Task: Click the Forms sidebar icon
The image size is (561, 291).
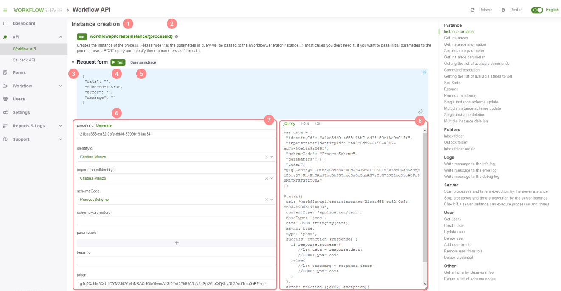Action: pos(5,72)
